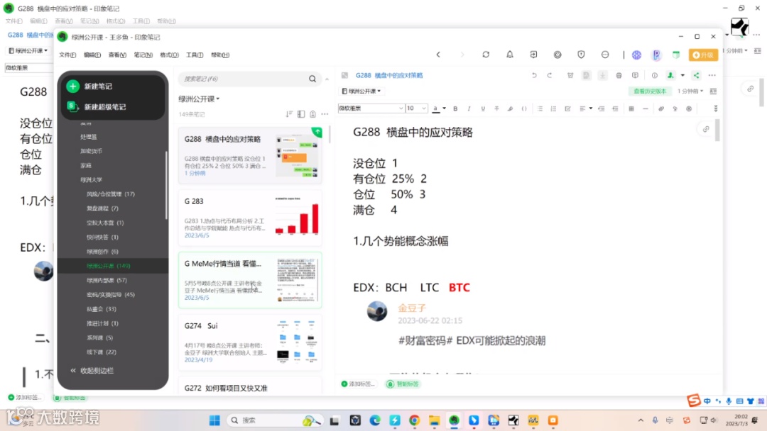Viewport: 767px width, 431px height.
Task: Open text alignment dropdown arrow
Action: pos(590,108)
